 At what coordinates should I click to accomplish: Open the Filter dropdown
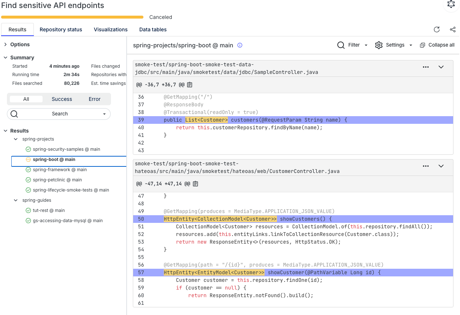(353, 45)
